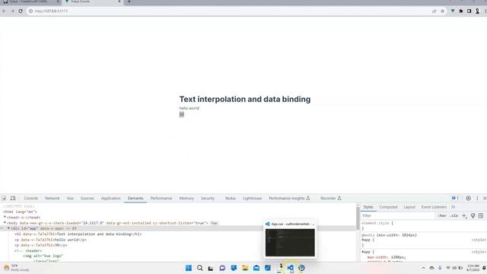Open the extensions puzzle icon
The image size is (487, 274).
[461, 11]
